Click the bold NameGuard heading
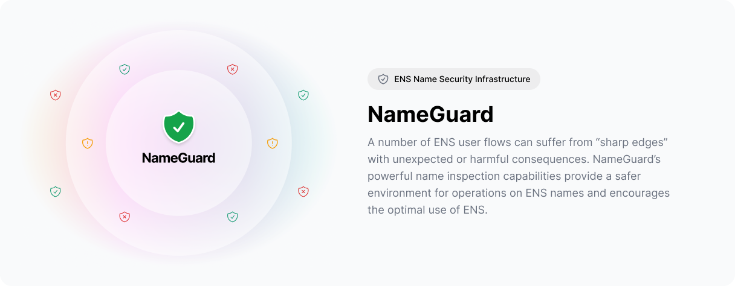This screenshot has width=735, height=286. click(x=430, y=114)
